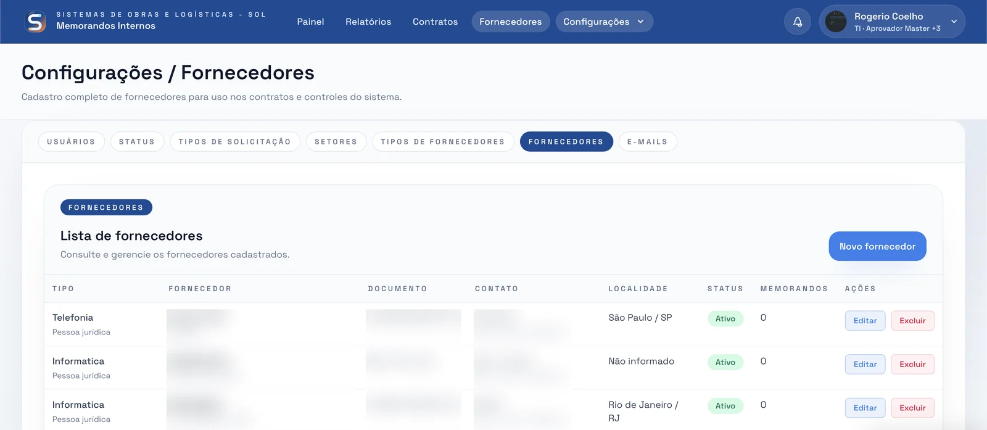Click Ativo status for Rio de Janeiro row

pos(725,406)
